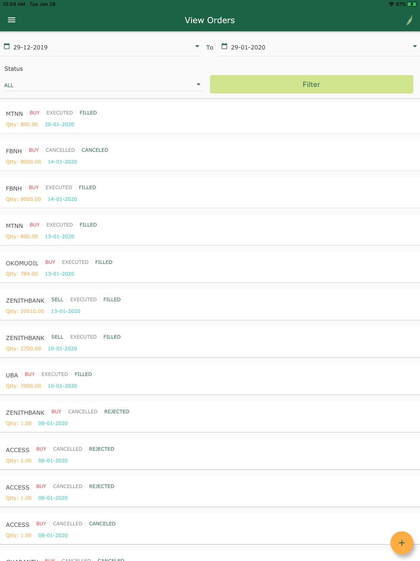Click Qtty: 784.00 on OKOMUOIL order
Screen dimensions: 420x561
[x=22, y=274]
